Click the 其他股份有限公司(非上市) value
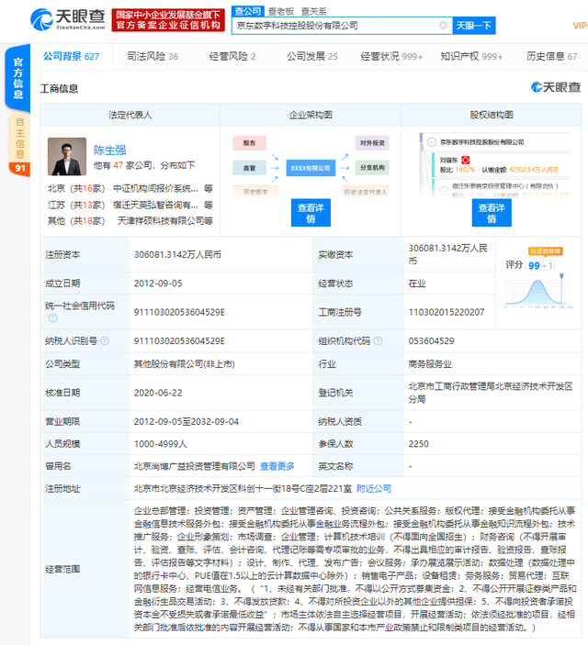Screen dimensions: 588x645 pyautogui.click(x=184, y=363)
